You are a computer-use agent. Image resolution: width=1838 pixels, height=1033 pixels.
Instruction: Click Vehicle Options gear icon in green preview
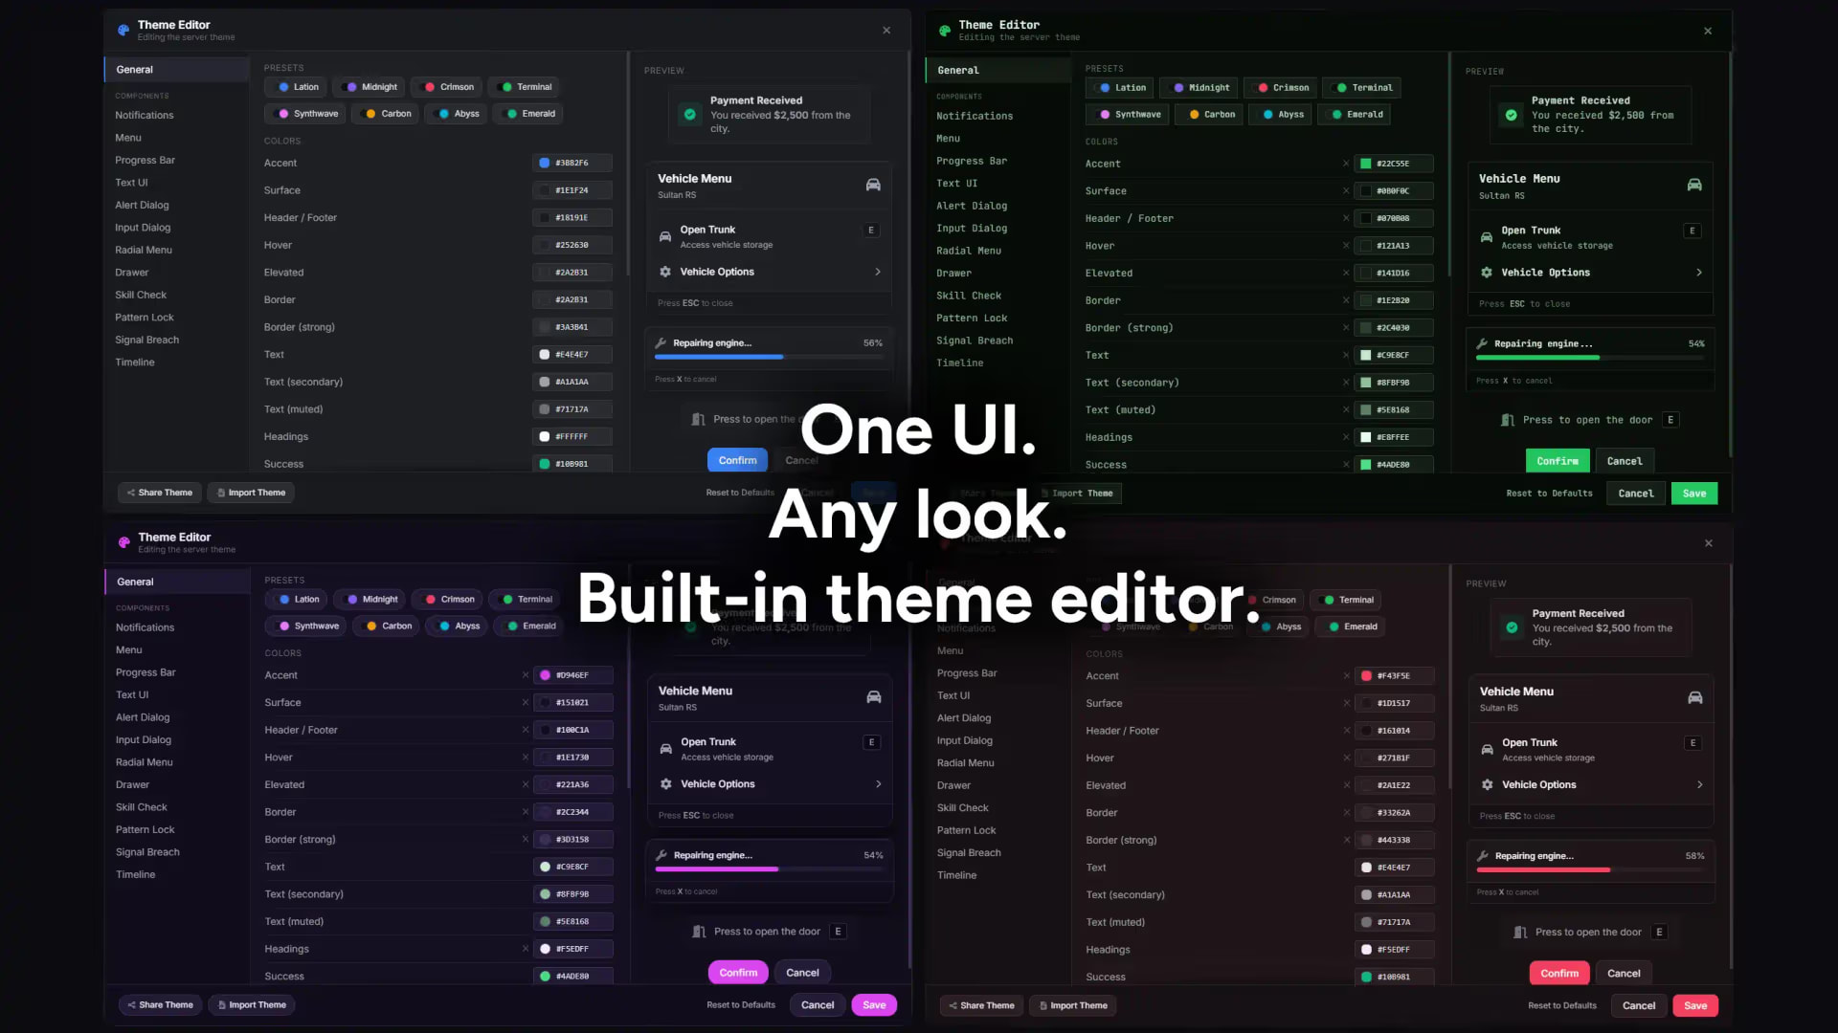(1487, 273)
